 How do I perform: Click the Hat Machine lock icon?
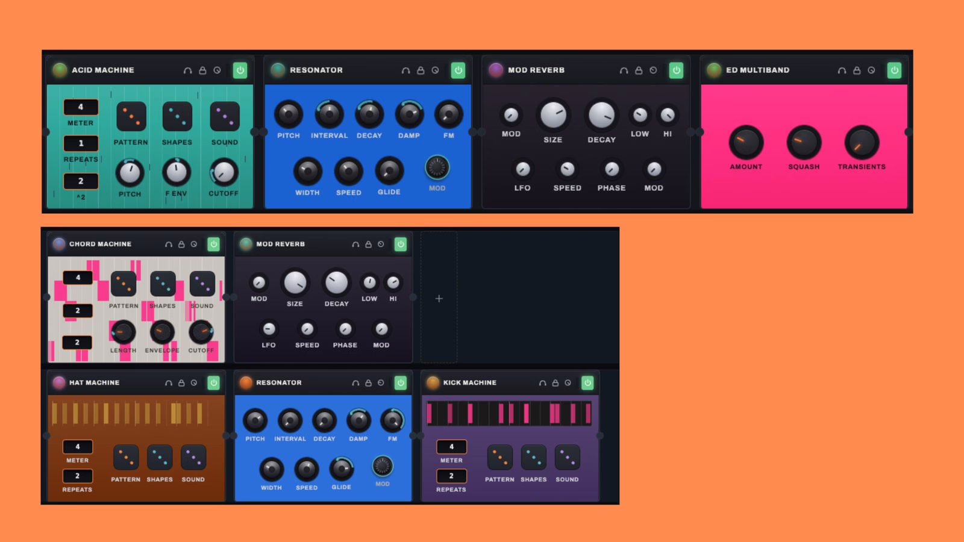[181, 383]
